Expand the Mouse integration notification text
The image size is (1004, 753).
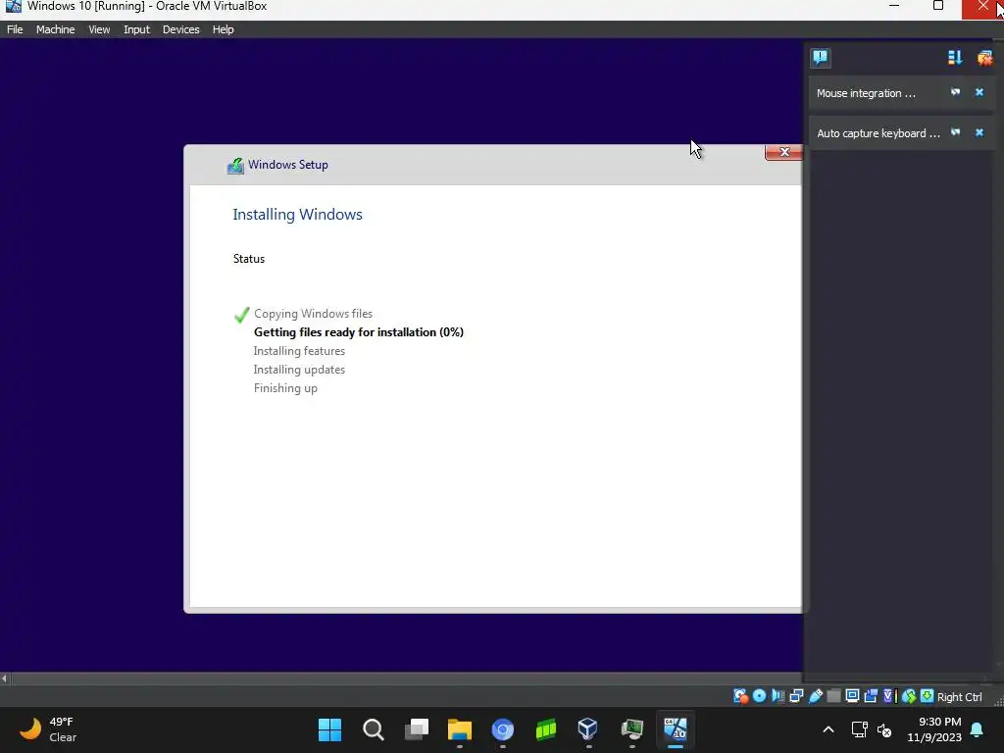(866, 93)
